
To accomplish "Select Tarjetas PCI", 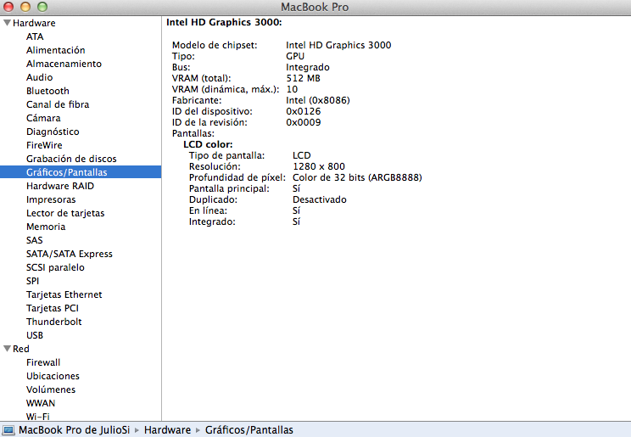I will [53, 308].
